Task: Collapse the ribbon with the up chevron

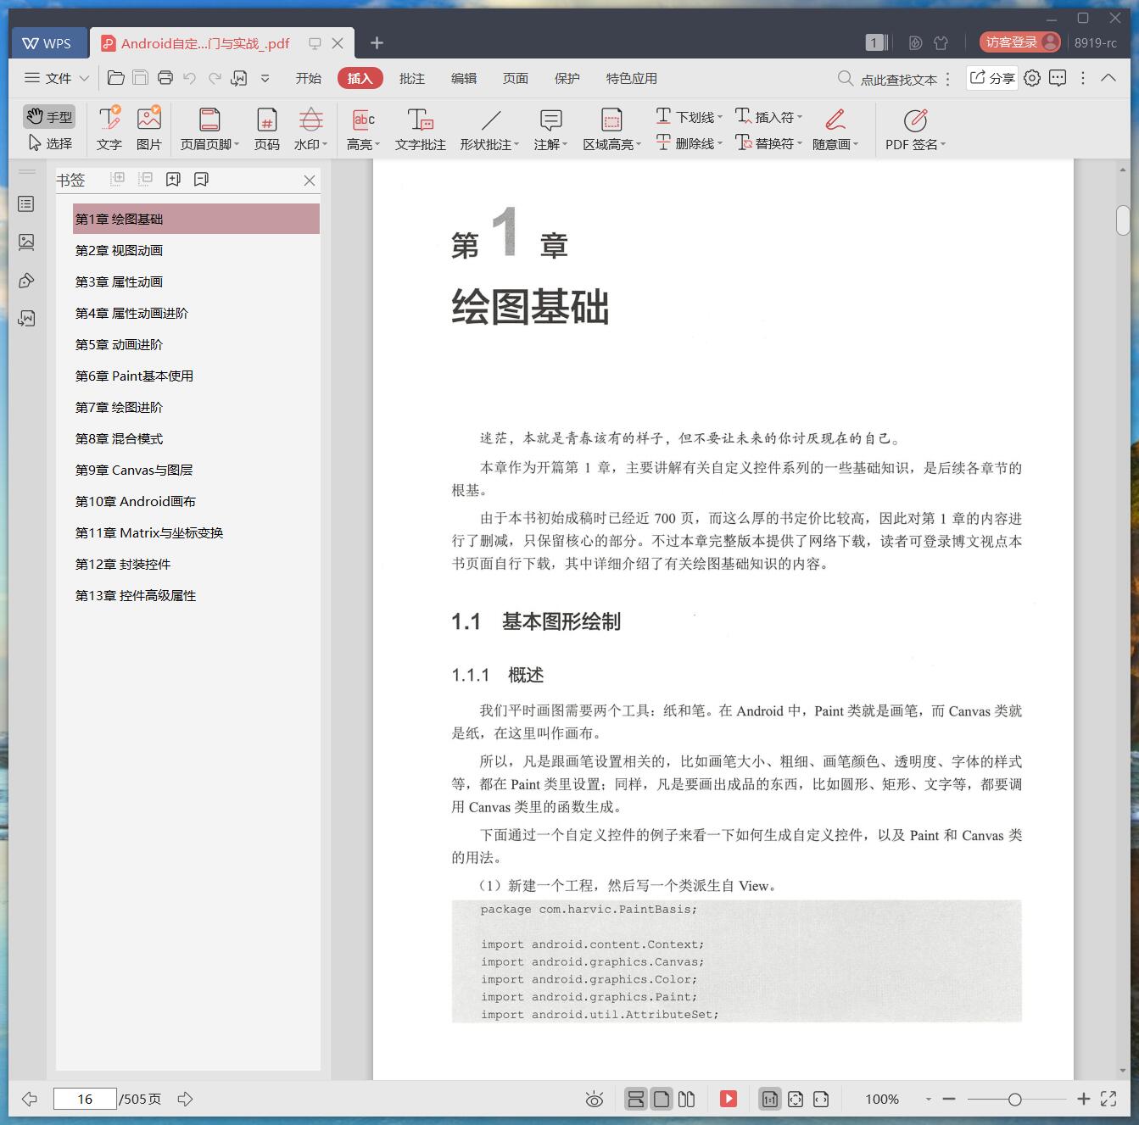Action: pyautogui.click(x=1108, y=78)
